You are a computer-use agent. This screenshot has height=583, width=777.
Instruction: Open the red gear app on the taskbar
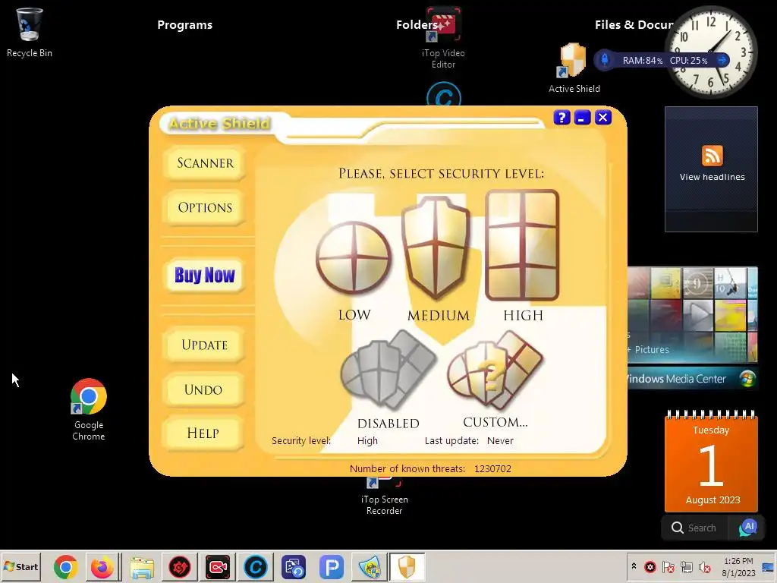(x=180, y=566)
